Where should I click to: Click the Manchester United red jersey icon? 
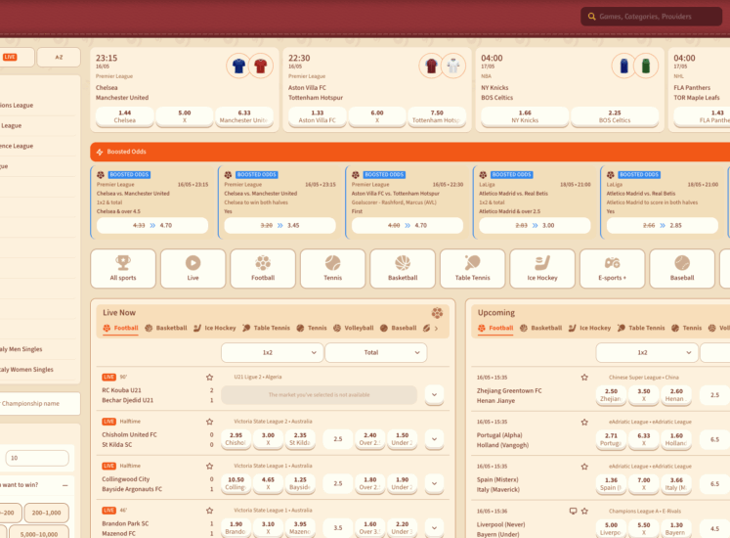coord(260,67)
